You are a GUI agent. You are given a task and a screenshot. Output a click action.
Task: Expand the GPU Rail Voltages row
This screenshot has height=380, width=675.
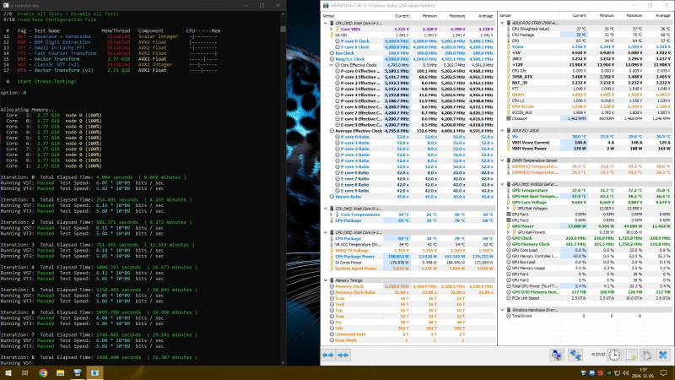point(508,208)
